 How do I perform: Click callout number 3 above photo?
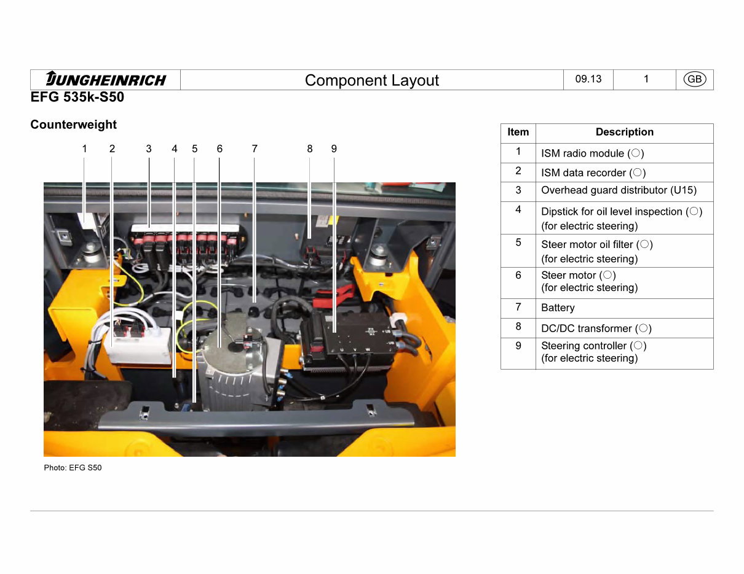pos(149,149)
